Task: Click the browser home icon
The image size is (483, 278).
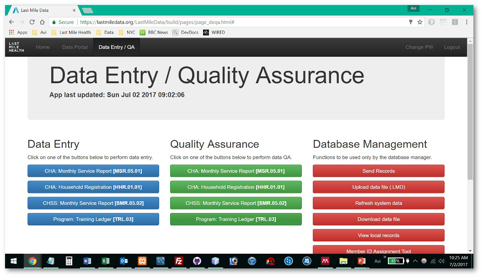Action: point(42,22)
